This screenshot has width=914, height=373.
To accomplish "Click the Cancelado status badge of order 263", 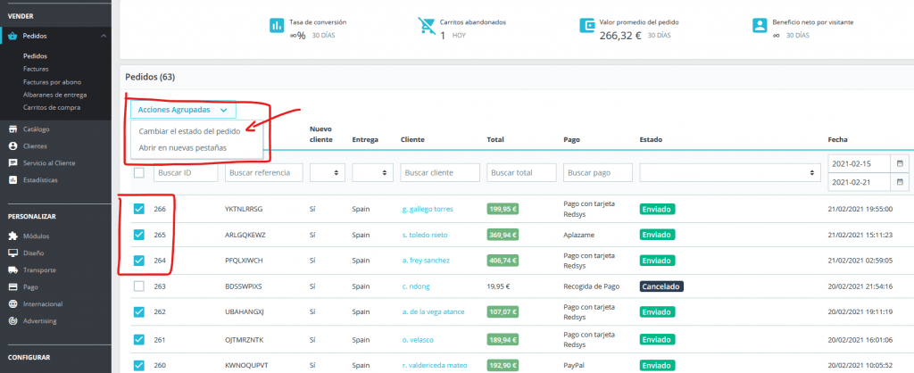I will [661, 286].
